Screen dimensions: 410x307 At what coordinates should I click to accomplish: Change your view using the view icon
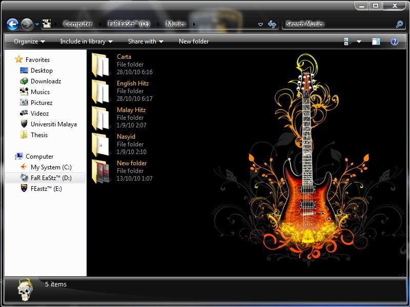[348, 41]
